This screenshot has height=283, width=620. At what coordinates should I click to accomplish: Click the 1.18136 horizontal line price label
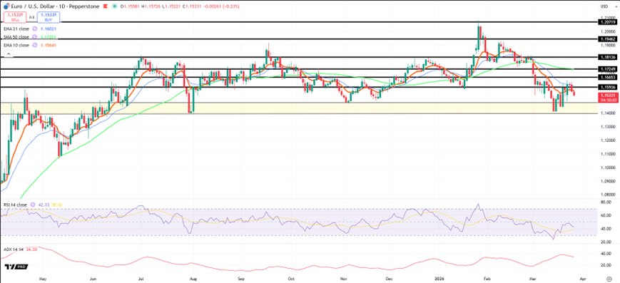tap(607, 57)
